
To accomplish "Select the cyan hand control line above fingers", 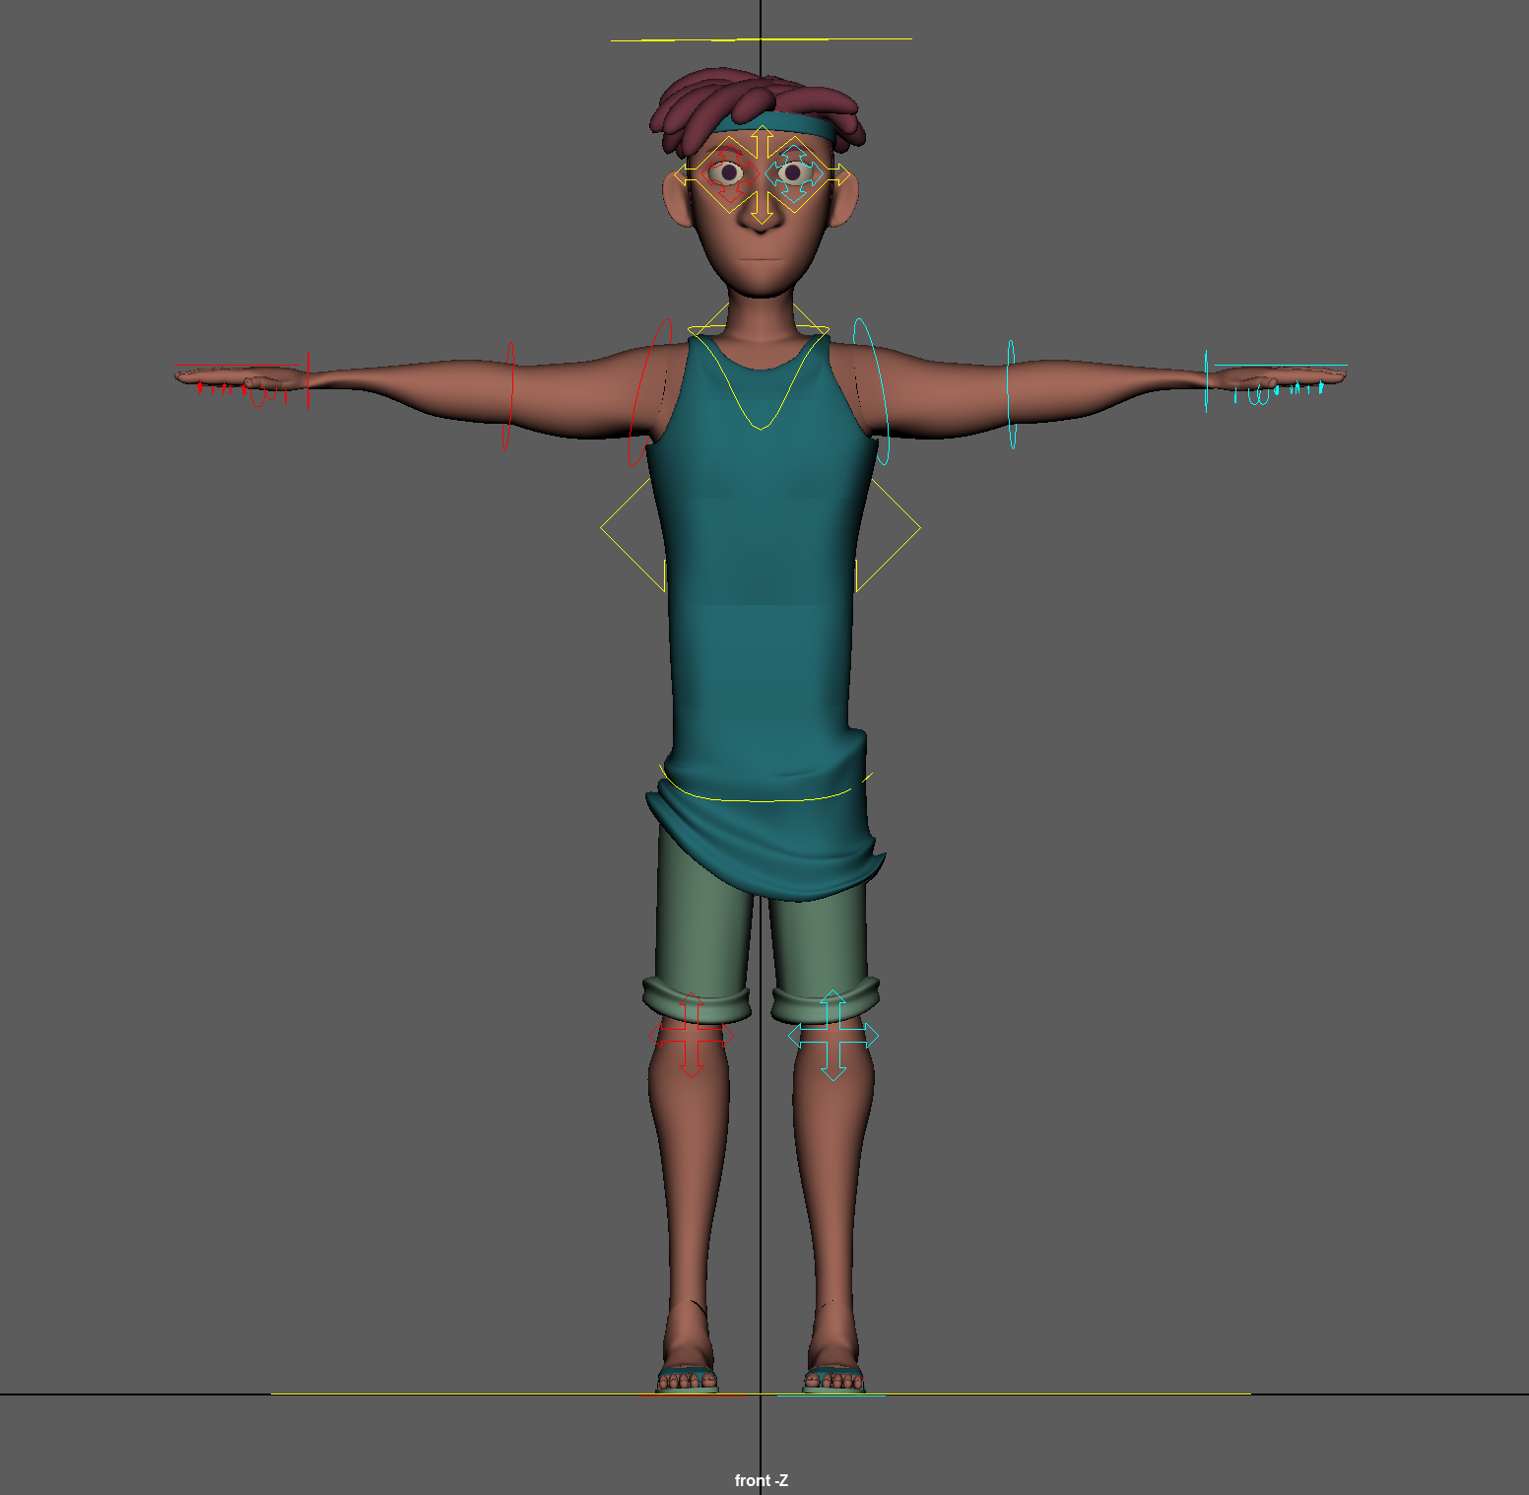I will tap(1281, 366).
